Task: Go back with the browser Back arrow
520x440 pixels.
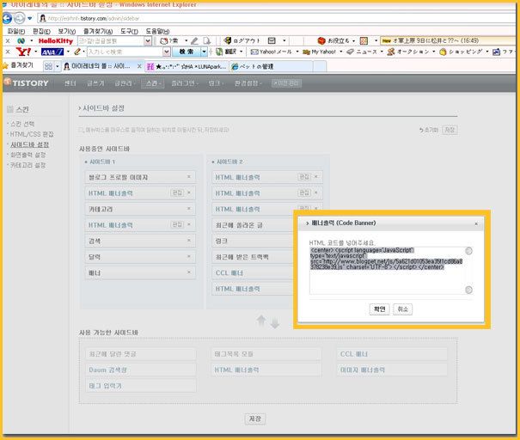Action: (7, 18)
